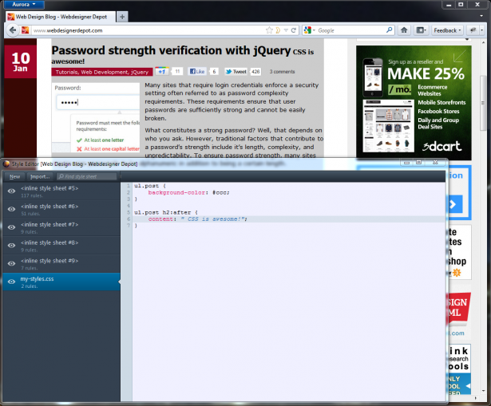This screenshot has width=491, height=406.
Task: Toggle visibility of my-styles.css
Action: coord(12,282)
